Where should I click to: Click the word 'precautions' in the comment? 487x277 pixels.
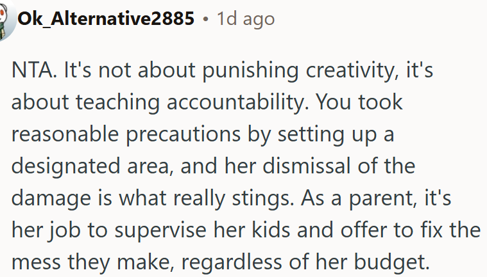[x=183, y=136]
